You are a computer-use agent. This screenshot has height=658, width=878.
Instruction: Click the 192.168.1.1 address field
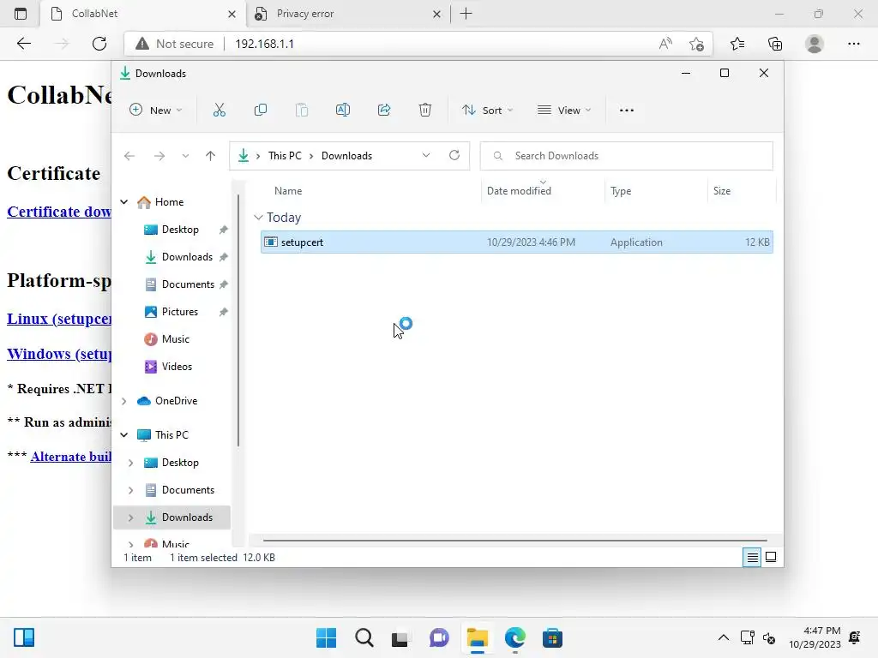[x=264, y=44]
